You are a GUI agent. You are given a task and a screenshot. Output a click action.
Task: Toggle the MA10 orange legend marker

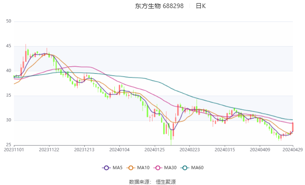click(x=131, y=168)
